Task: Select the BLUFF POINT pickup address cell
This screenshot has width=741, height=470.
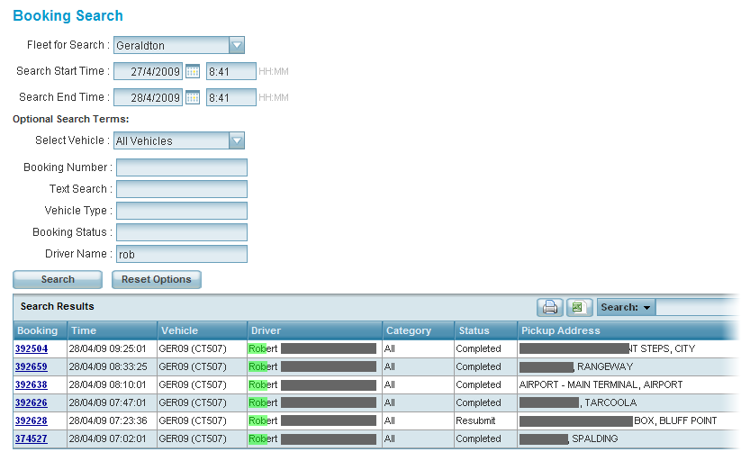Action: pos(628,420)
